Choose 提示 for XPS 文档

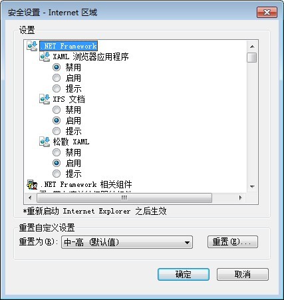point(57,131)
